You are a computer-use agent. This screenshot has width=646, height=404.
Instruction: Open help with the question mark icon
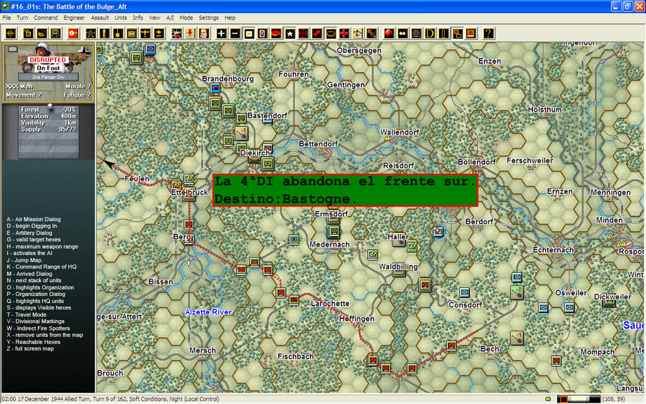click(489, 33)
